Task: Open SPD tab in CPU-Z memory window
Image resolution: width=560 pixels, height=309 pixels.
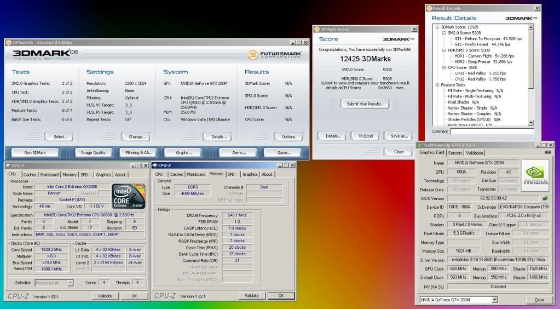Action: pos(231,175)
